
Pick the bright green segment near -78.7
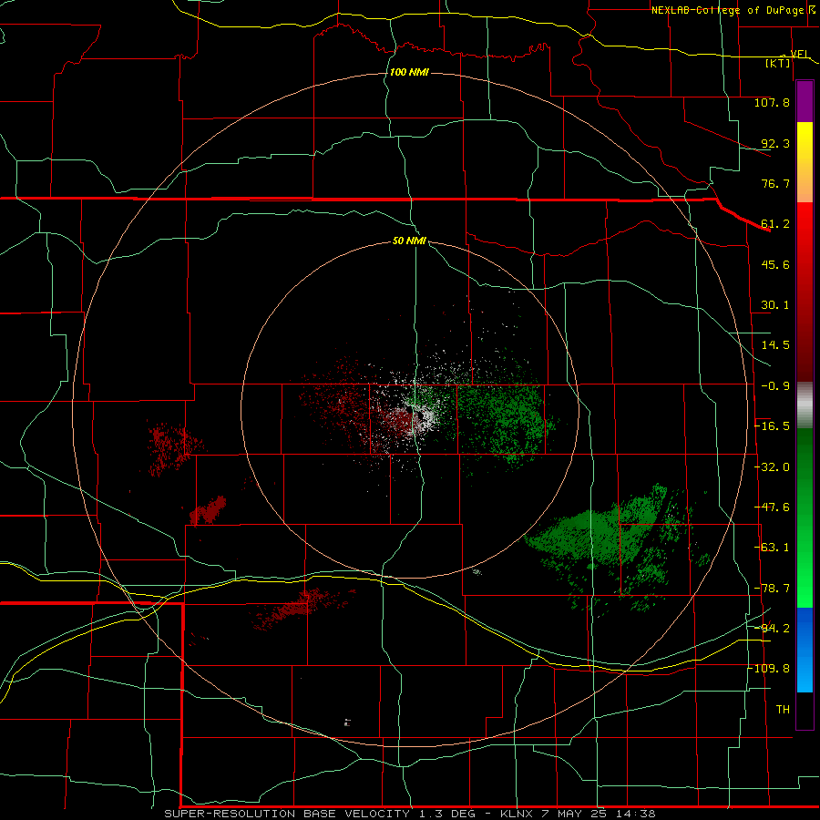click(x=805, y=589)
